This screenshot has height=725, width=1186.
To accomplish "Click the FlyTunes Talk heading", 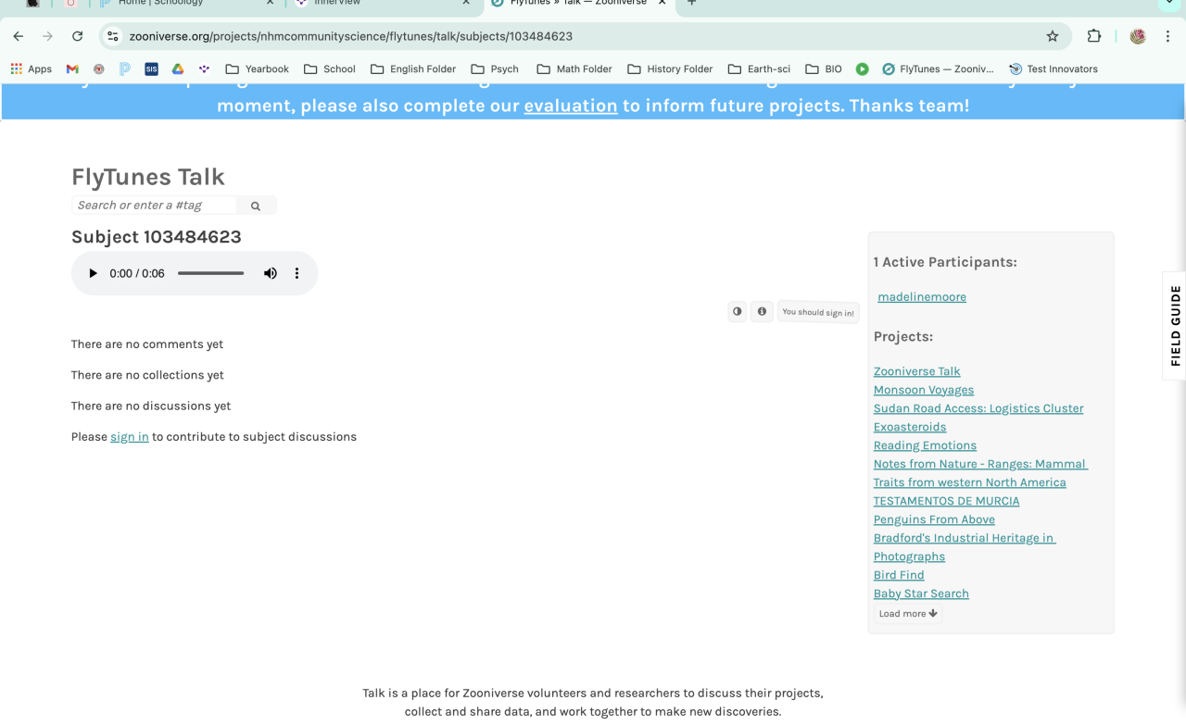I will coord(148,177).
